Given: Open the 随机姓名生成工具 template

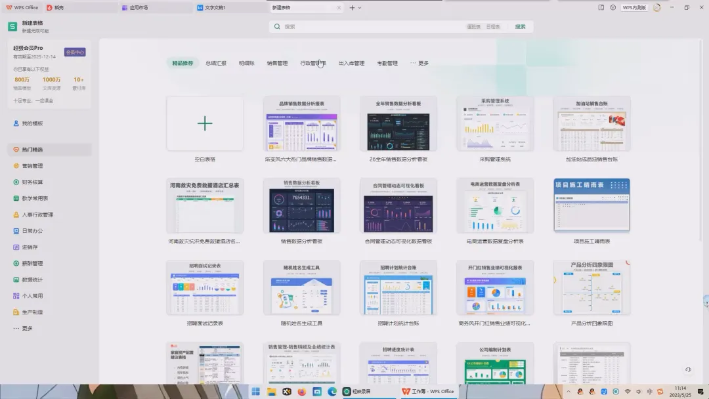Looking at the screenshot, I should click(x=301, y=288).
